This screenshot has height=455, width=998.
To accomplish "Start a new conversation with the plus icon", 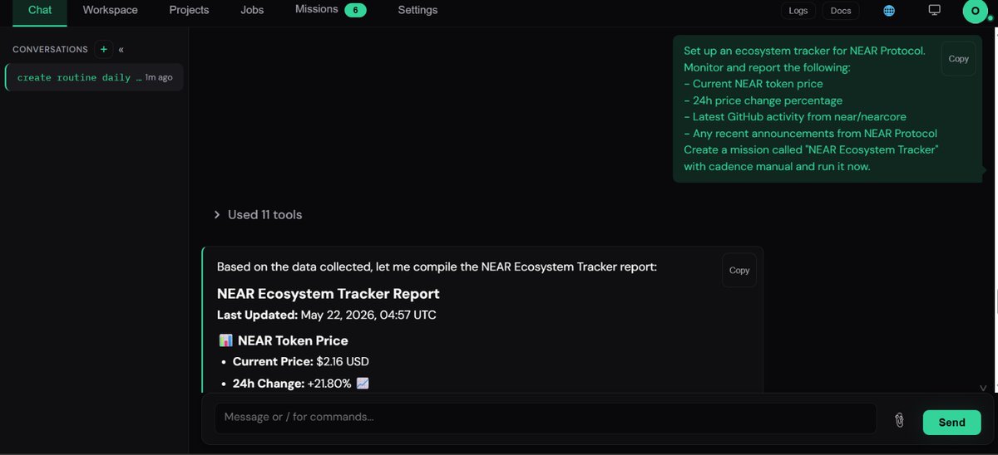I will click(x=104, y=49).
